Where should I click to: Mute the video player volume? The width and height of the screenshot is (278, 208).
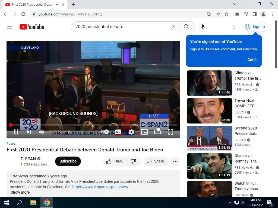tap(42, 132)
